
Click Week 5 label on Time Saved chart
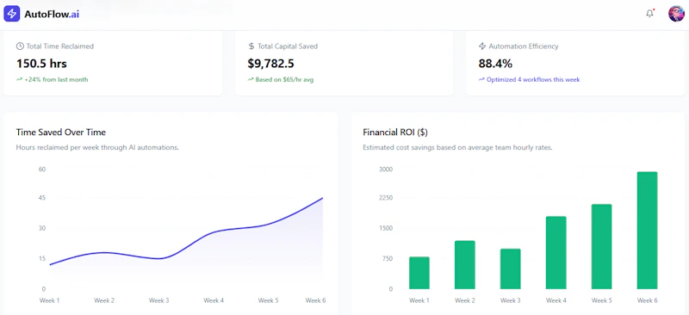tap(268, 300)
